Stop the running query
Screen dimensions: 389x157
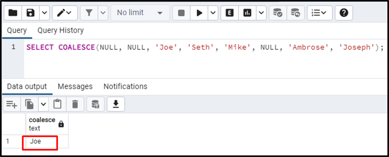pyautogui.click(x=181, y=13)
